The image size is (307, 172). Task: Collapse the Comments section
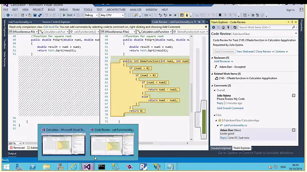point(212,86)
